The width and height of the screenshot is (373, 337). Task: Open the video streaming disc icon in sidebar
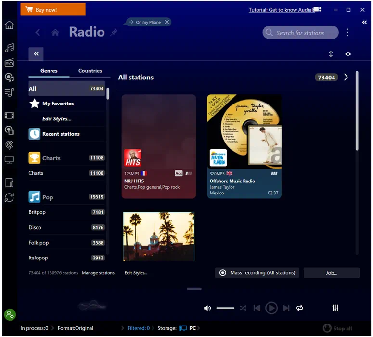click(x=9, y=130)
